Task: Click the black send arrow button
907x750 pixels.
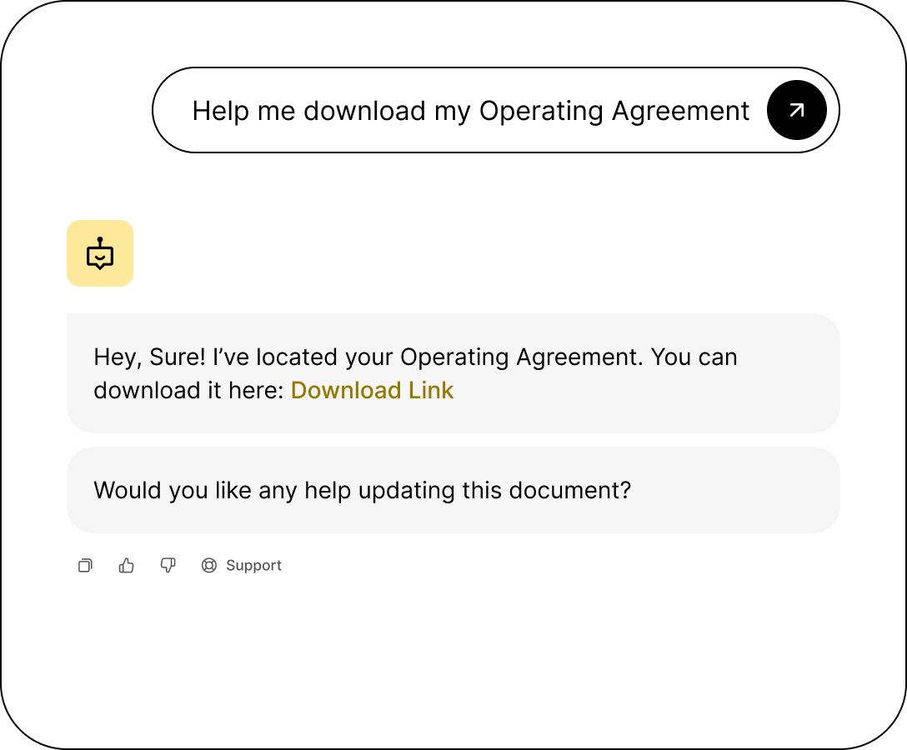Action: [x=796, y=110]
